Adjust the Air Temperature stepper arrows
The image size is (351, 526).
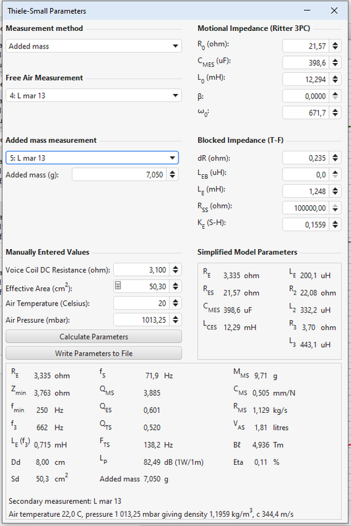click(x=175, y=303)
